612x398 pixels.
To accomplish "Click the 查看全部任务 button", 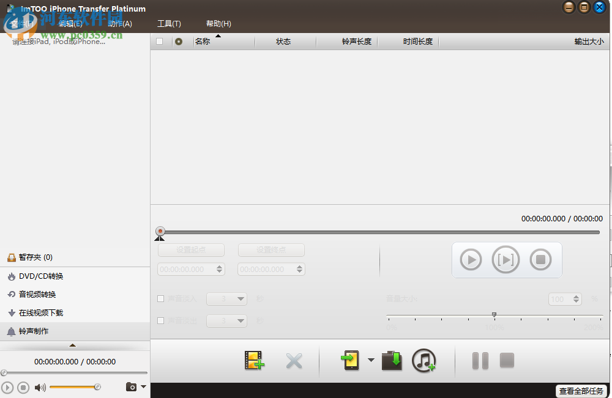I will click(x=581, y=391).
